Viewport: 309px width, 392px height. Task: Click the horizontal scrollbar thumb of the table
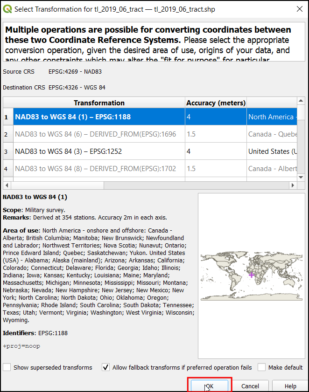56,186
